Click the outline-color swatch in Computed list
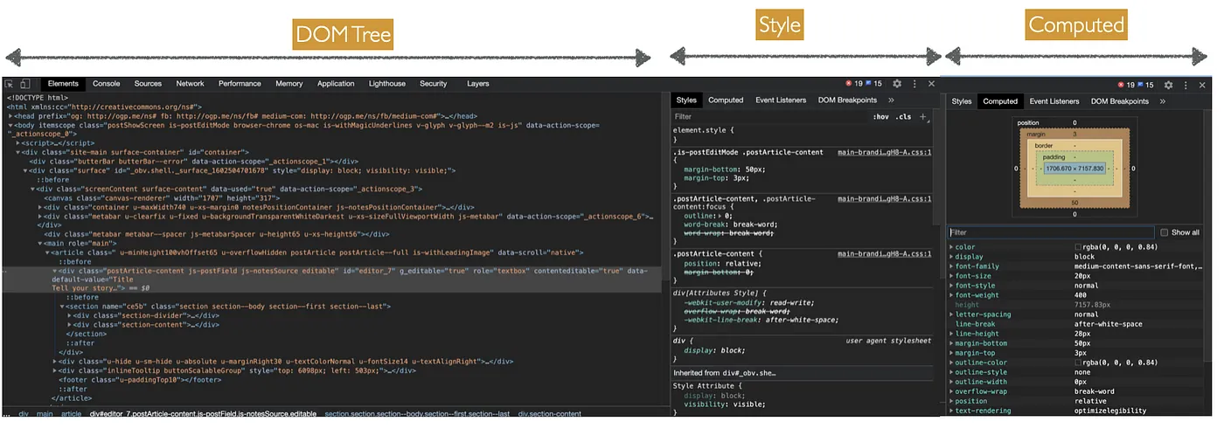The height and width of the screenshot is (428, 1224). tap(1078, 362)
